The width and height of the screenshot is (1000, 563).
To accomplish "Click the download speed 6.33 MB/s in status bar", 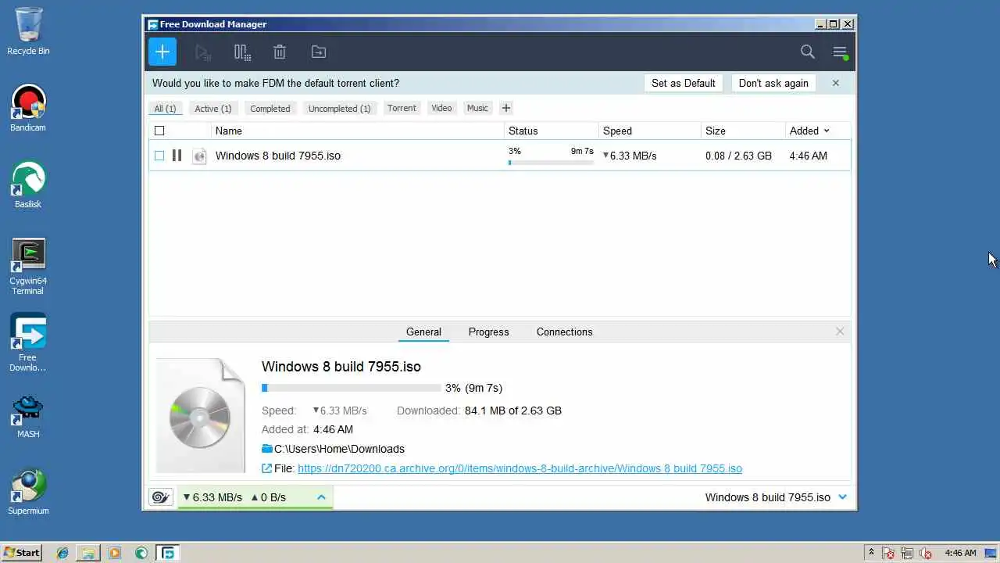I will pos(212,497).
